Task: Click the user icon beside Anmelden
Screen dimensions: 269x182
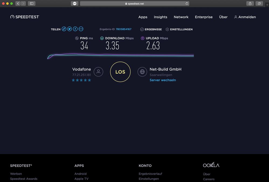Action: pos(236,17)
